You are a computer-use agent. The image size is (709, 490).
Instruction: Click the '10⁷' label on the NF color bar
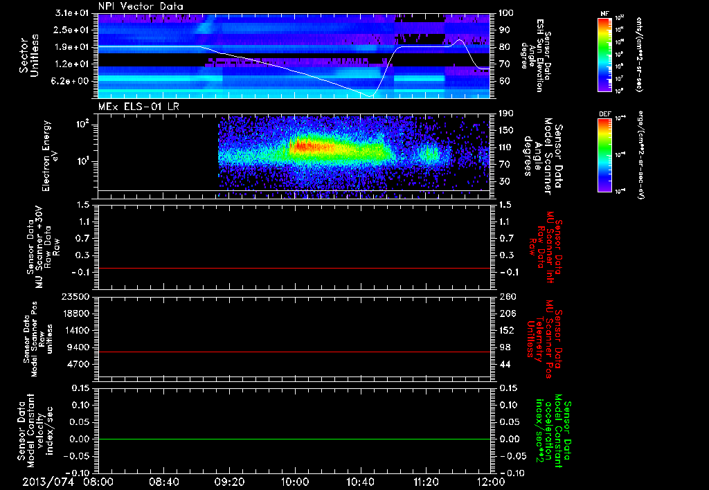(x=620, y=79)
